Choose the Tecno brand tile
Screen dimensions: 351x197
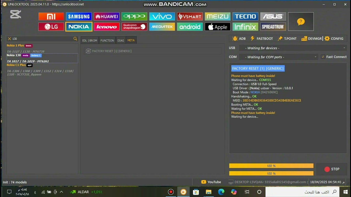coord(245,16)
